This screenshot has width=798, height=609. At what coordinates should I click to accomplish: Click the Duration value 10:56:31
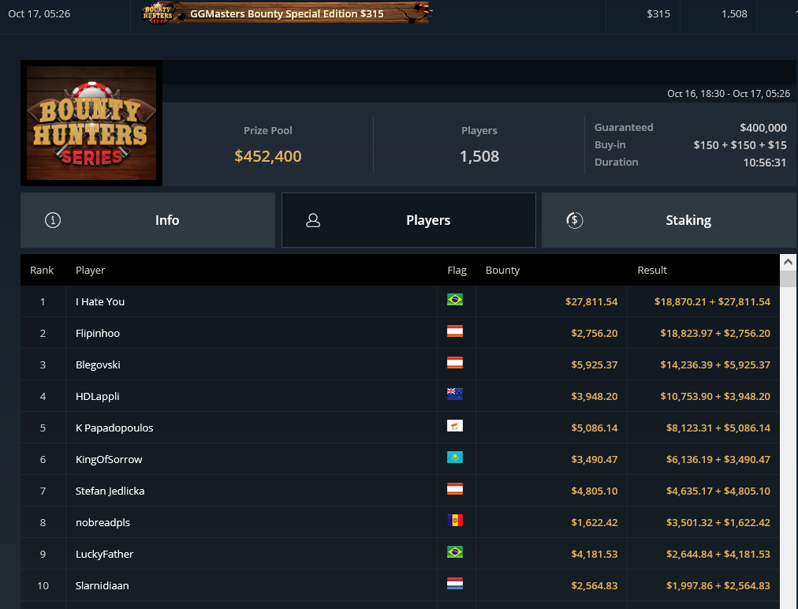764,162
